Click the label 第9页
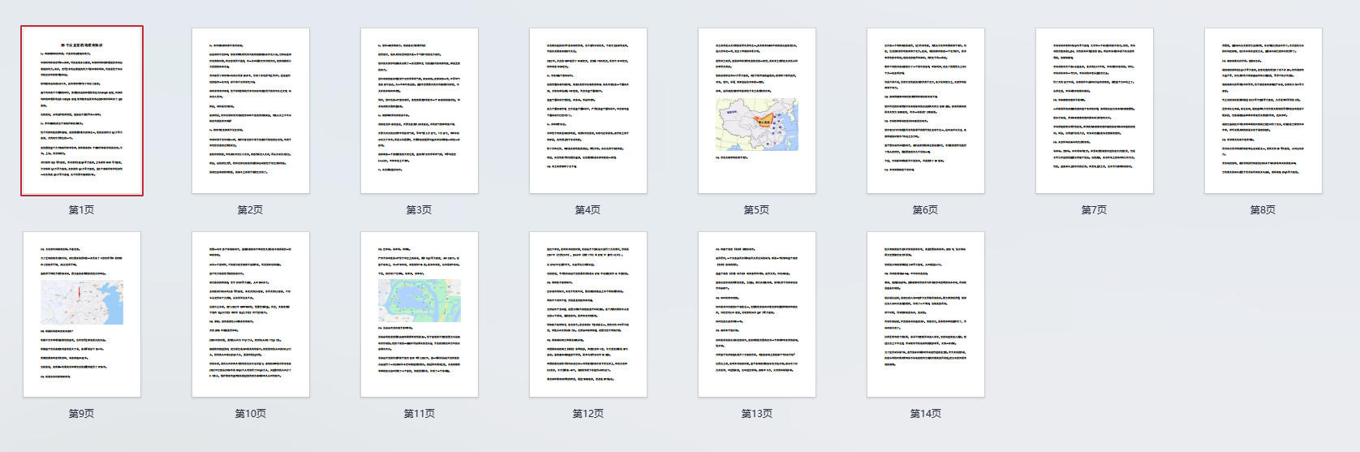 point(81,414)
